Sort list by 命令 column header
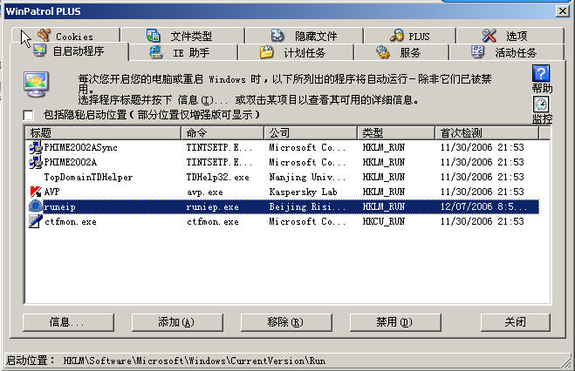Screen dimensions: 575x371 point(222,133)
